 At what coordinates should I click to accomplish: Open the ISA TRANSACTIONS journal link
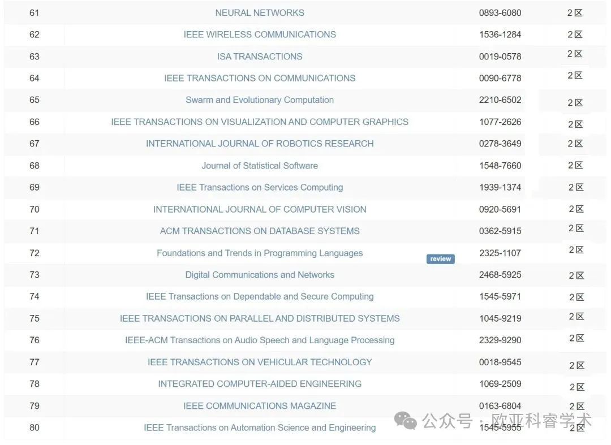click(x=260, y=57)
